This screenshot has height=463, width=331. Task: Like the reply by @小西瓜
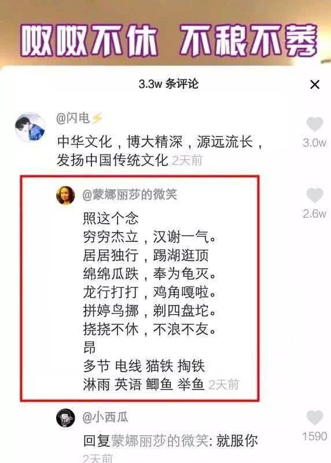tap(315, 417)
